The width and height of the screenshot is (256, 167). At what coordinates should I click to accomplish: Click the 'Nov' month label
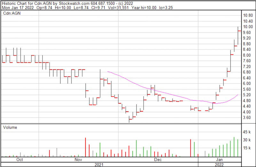pyautogui.click(x=78, y=160)
